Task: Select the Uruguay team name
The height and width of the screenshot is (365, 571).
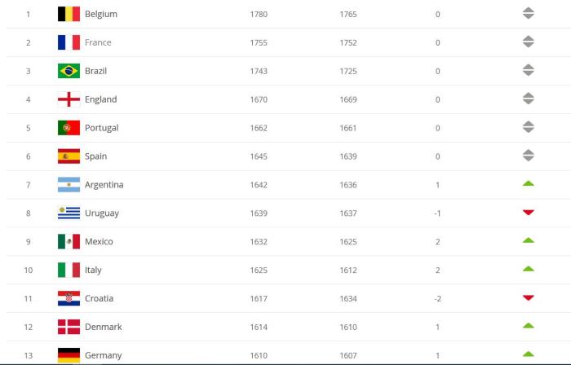Action: point(101,213)
